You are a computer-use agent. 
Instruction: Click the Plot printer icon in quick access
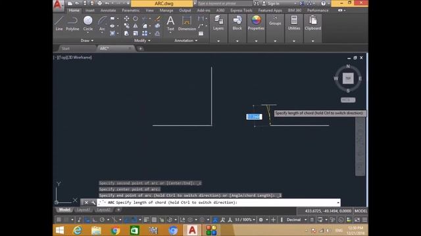99,3
